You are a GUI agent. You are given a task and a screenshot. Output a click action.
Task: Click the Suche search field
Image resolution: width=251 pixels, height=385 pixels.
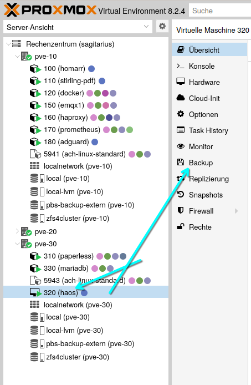[220, 11]
